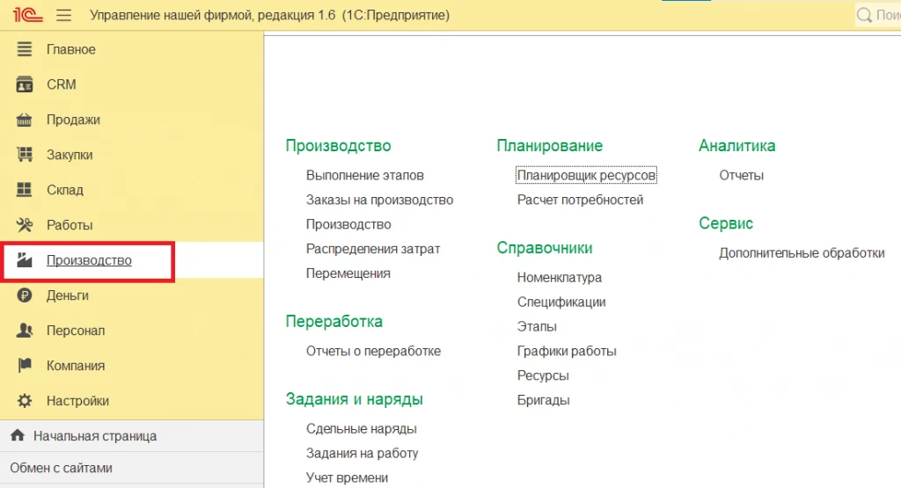Click the Настройки gear icon
This screenshot has height=488, width=901.
(x=24, y=401)
